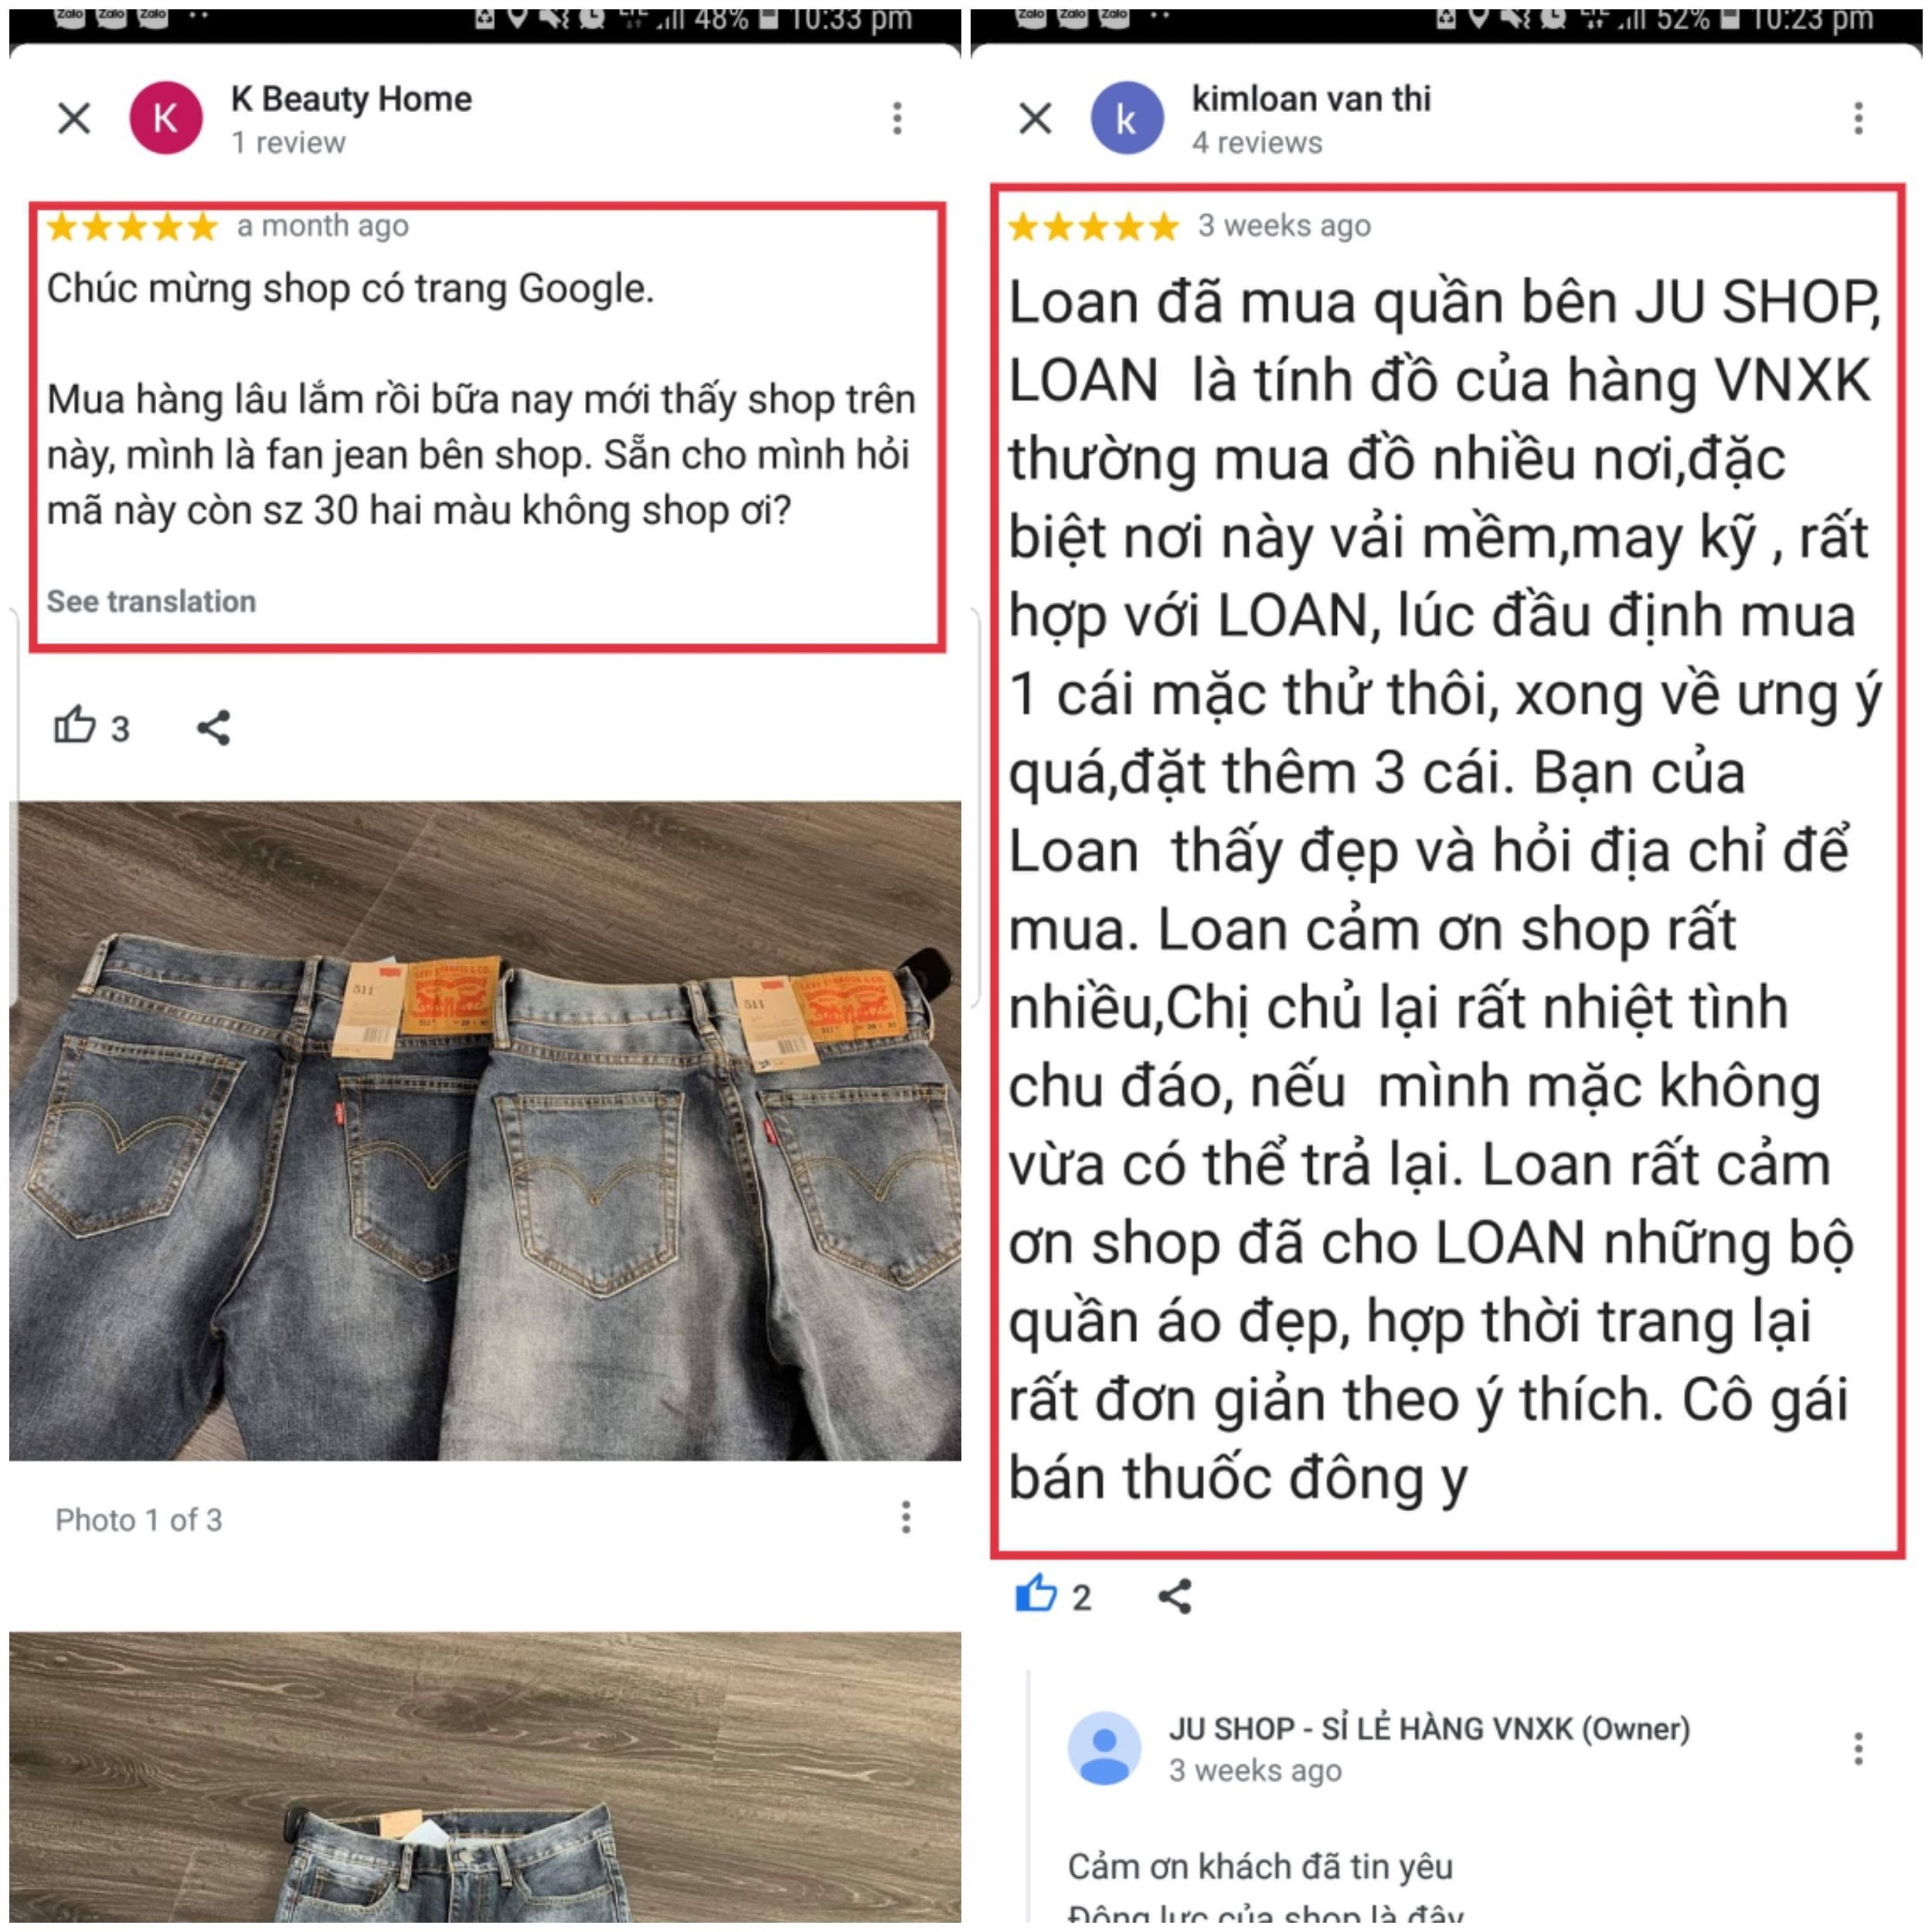Click K Beauty Home reviewer name

coord(351,98)
